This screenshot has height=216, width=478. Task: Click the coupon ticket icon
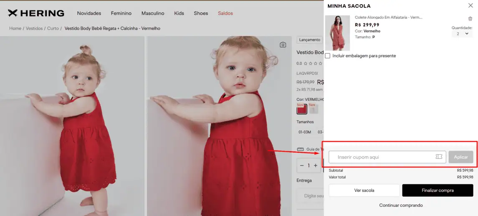pyautogui.click(x=439, y=157)
